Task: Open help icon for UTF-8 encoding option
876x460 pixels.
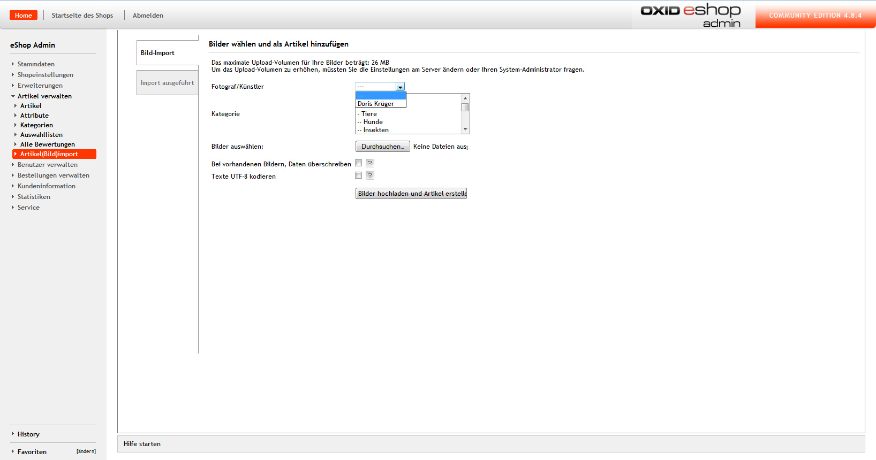Action: click(x=370, y=175)
